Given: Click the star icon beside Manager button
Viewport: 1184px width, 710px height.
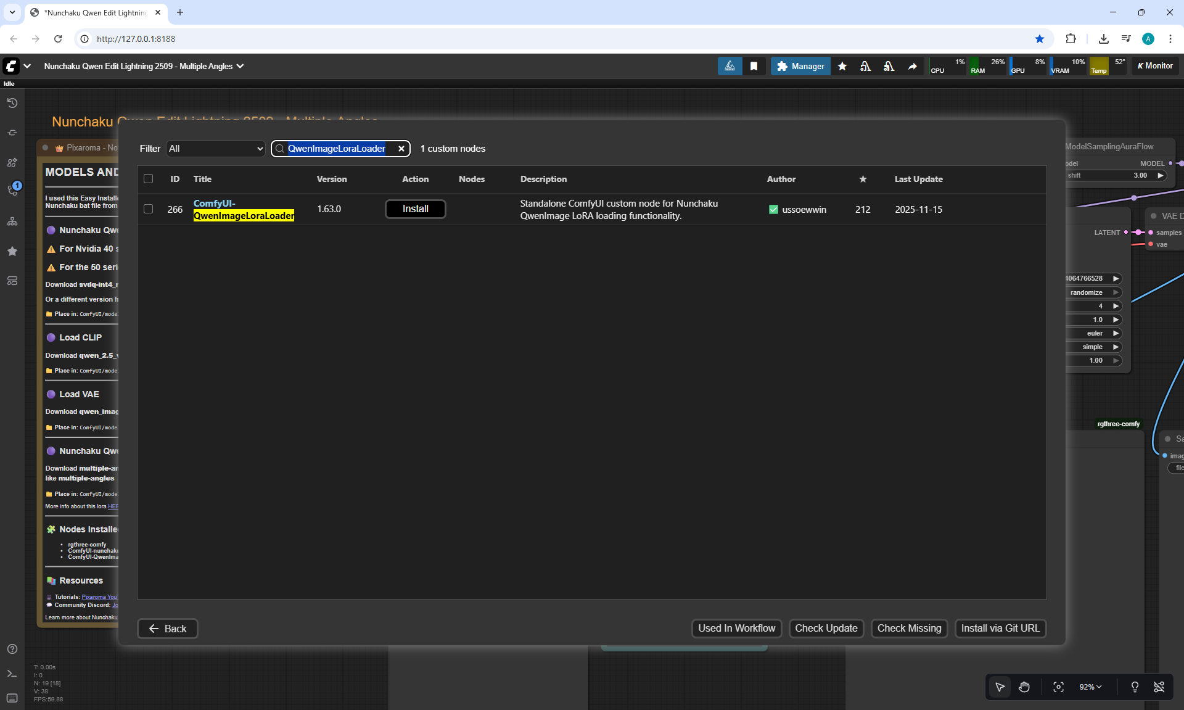Looking at the screenshot, I should [x=842, y=66].
